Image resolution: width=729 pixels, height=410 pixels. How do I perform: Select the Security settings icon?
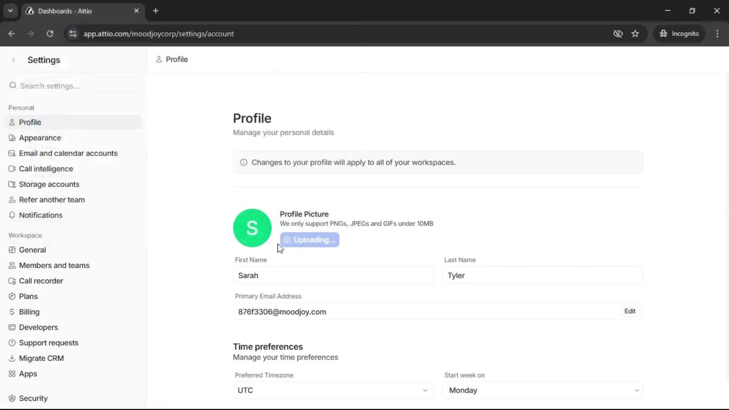tap(12, 398)
